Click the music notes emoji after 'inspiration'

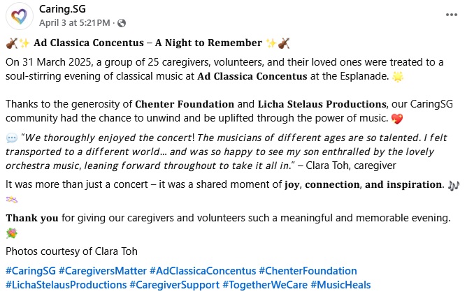453,185
